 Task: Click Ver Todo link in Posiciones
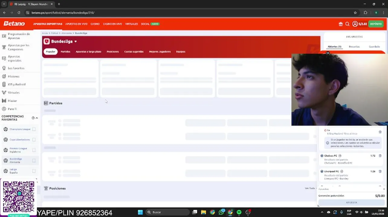(310, 188)
